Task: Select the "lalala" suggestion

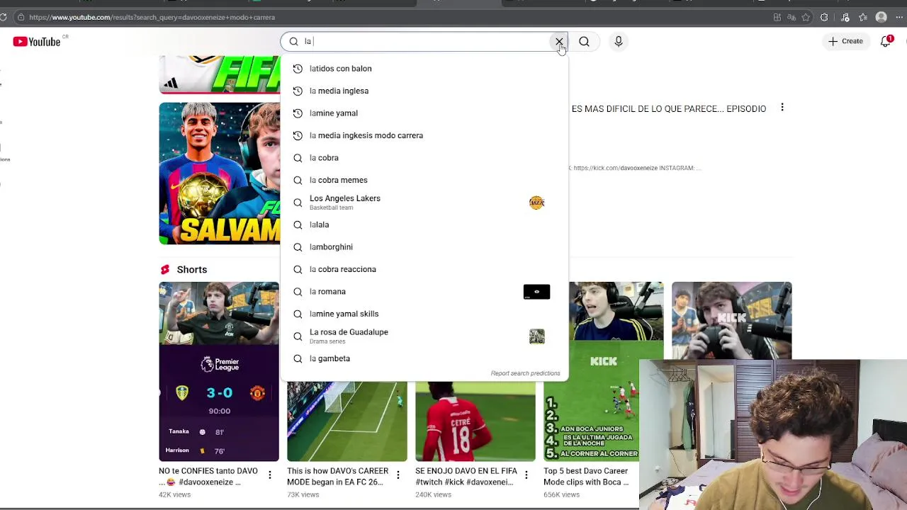Action: [x=424, y=225]
